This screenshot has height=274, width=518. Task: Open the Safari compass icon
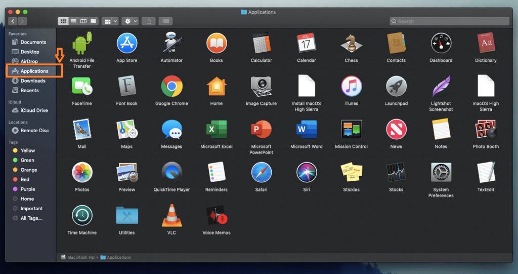262,172
